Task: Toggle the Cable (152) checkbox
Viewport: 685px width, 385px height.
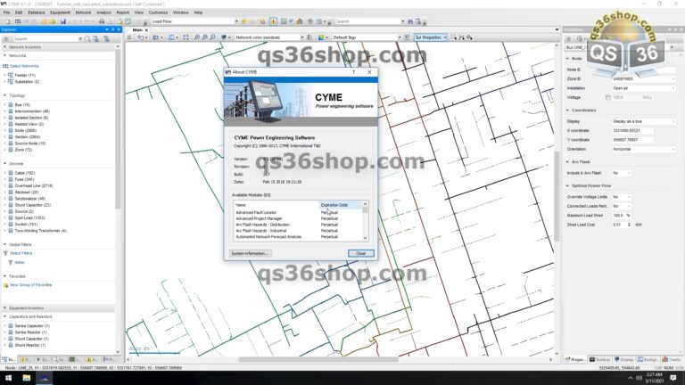Action: (11, 173)
